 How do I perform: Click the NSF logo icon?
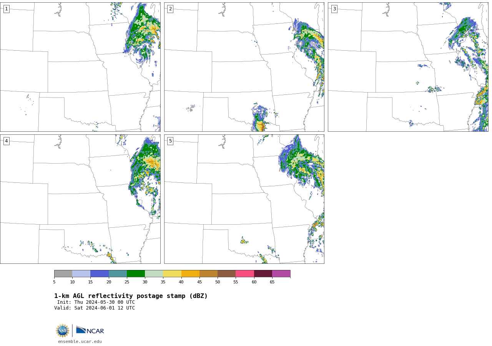63,331
